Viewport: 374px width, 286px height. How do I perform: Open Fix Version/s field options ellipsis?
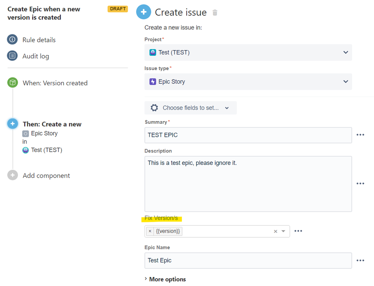(298, 231)
